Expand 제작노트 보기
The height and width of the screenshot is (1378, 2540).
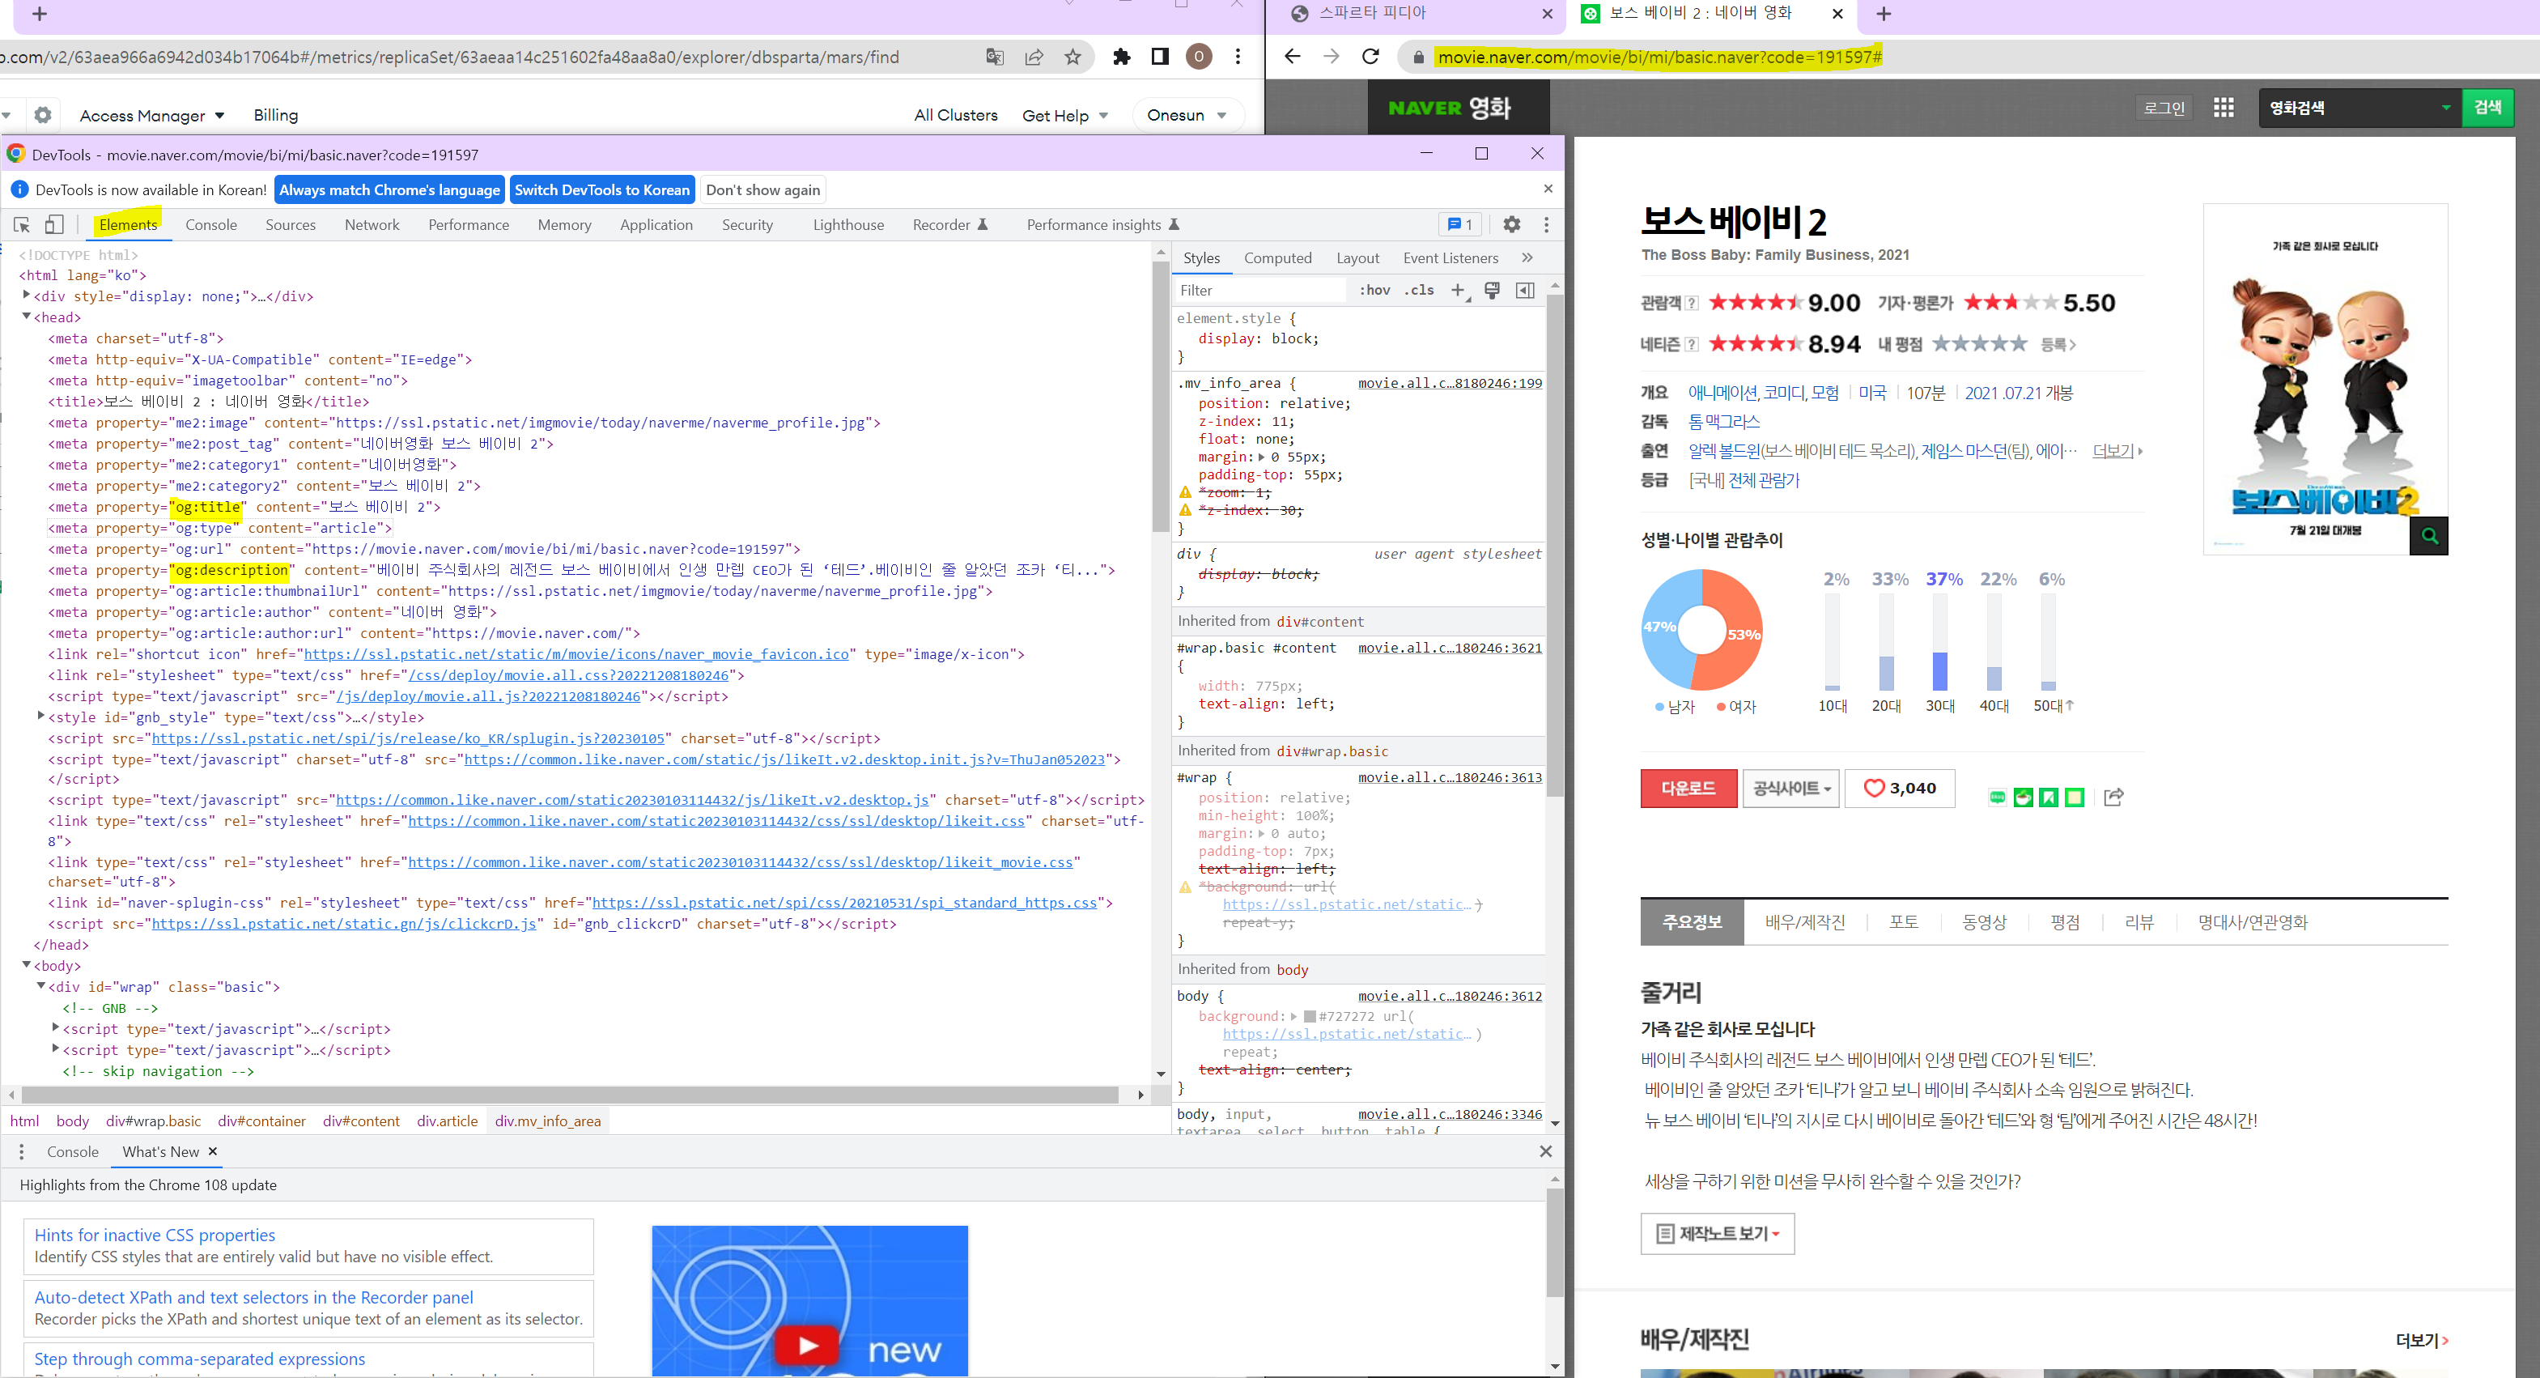point(1718,1233)
